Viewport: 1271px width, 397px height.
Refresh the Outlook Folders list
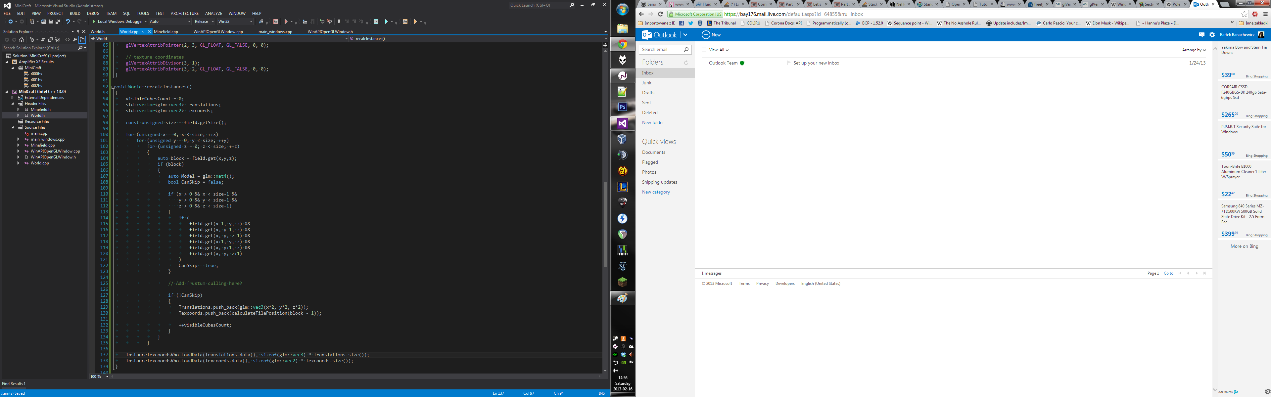[686, 63]
